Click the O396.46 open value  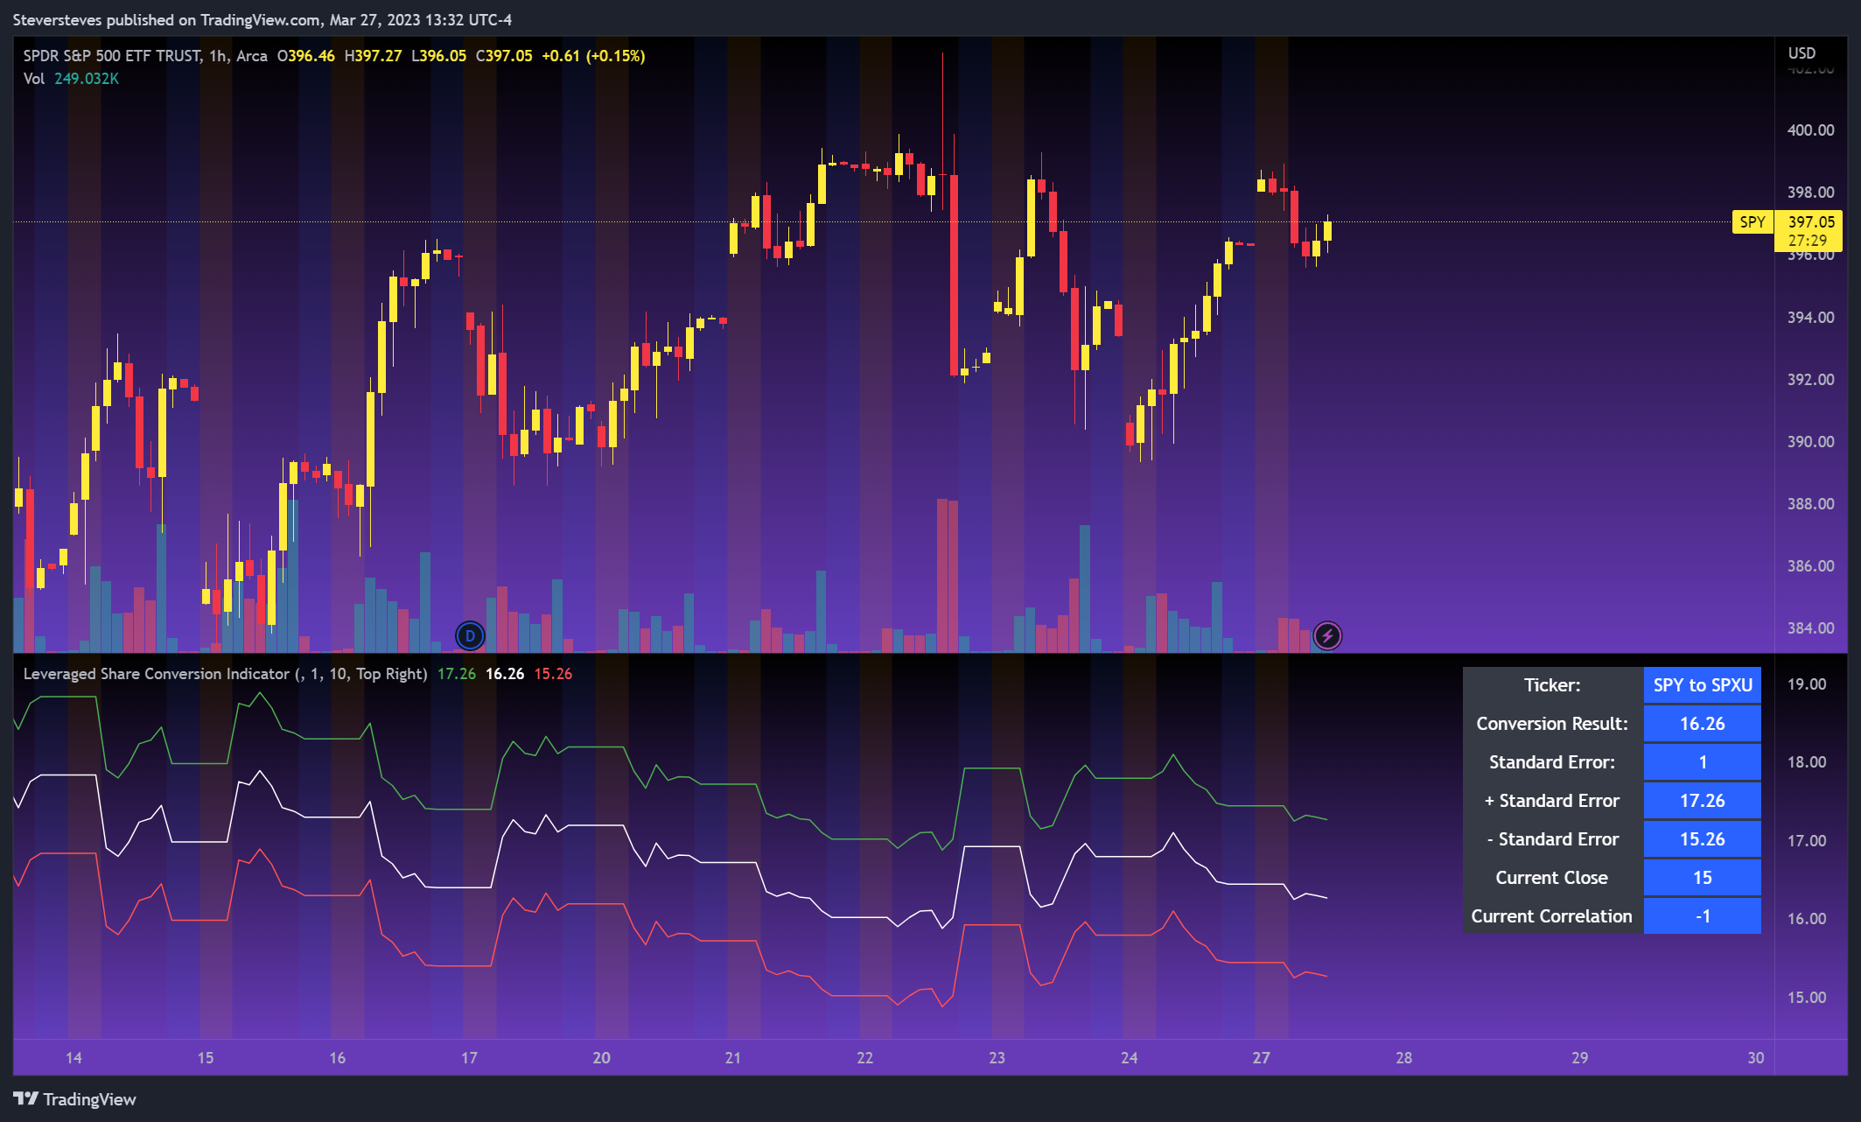coord(306,56)
